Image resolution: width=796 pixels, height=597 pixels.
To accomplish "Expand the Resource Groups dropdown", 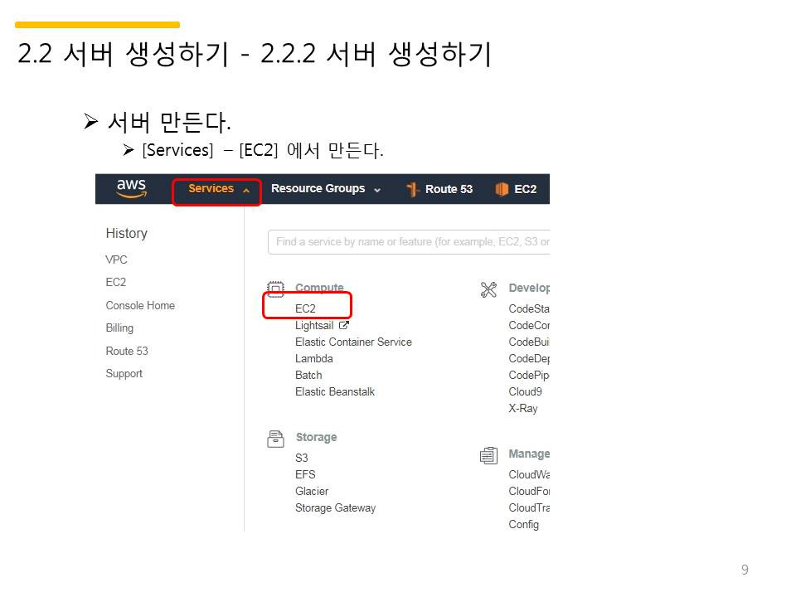I will point(325,189).
